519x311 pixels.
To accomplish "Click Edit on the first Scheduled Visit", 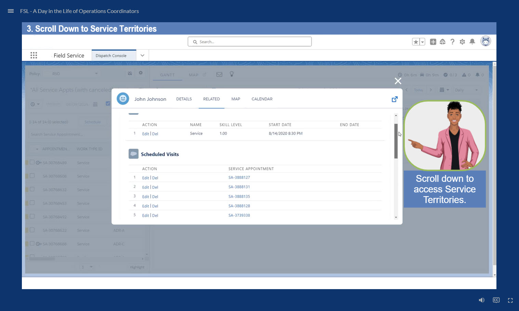I will 145,178.
